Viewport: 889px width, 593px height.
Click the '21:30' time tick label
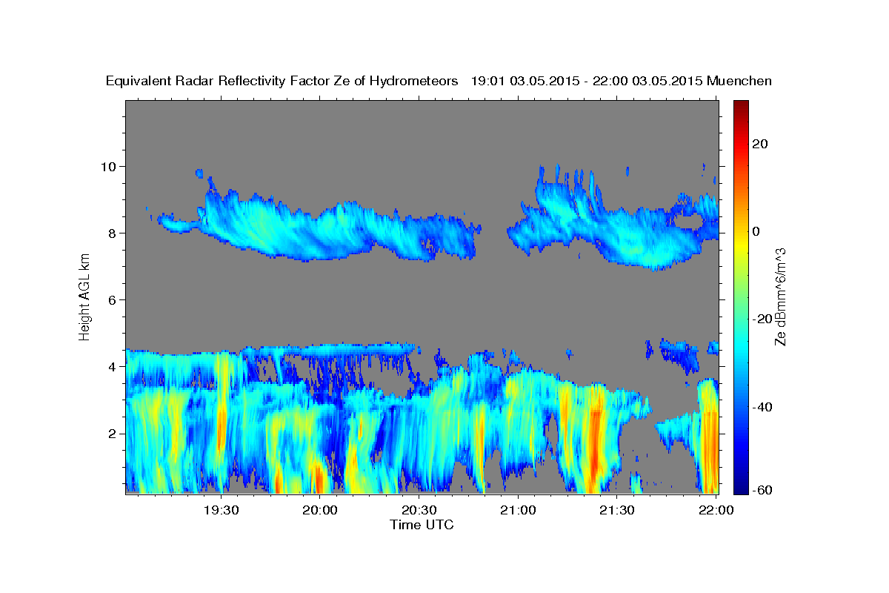point(616,510)
